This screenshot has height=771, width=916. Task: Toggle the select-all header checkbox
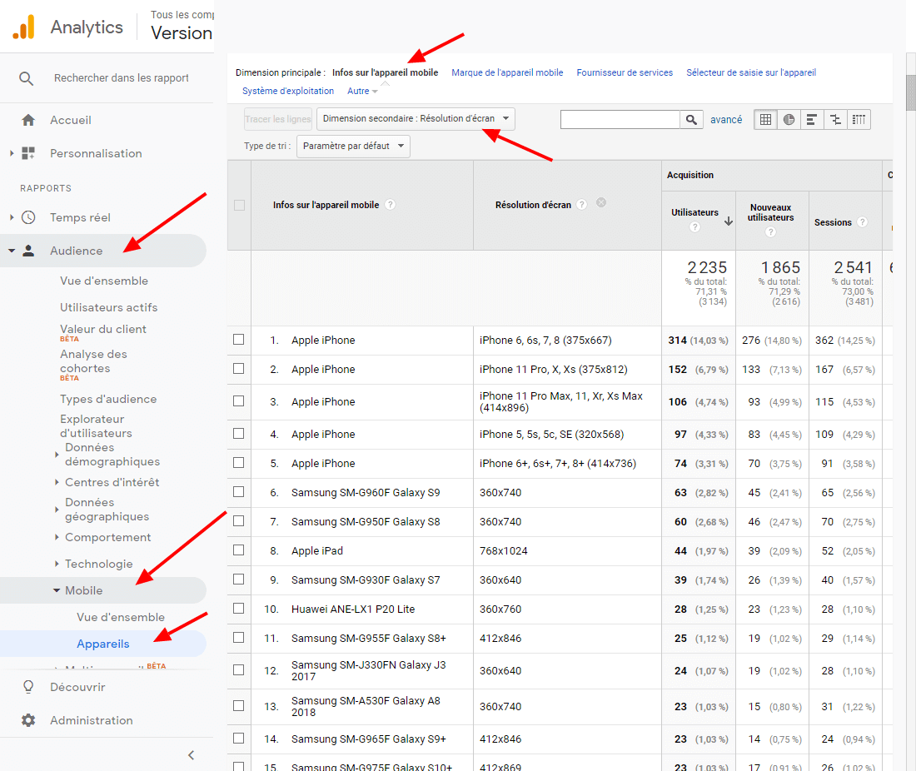(x=240, y=205)
